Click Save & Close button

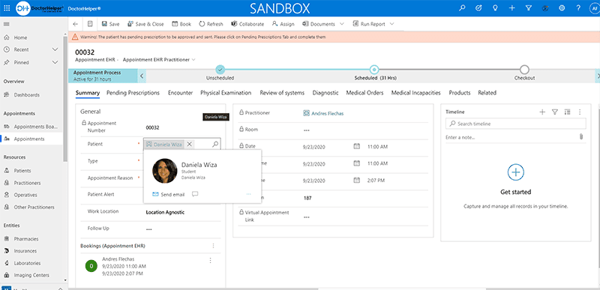pyautogui.click(x=145, y=24)
